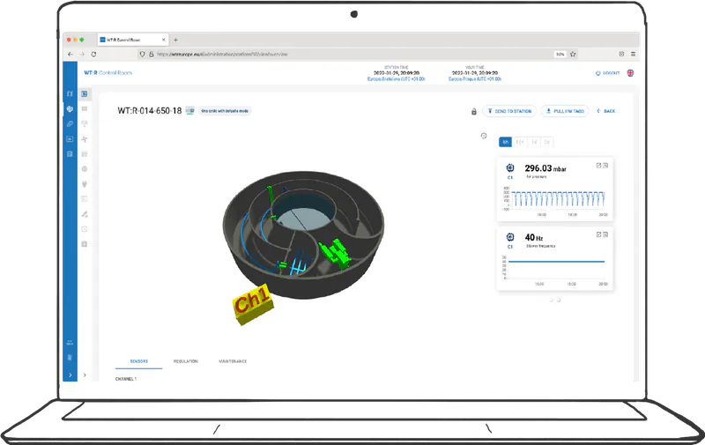
Task: Switch the chart range to 12h
Action: (520, 142)
